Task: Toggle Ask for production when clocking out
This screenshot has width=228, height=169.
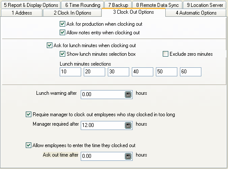Action: click(62, 24)
